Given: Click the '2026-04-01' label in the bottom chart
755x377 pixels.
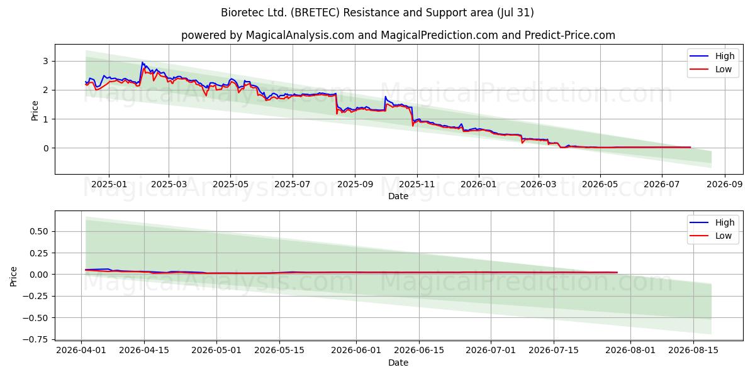Looking at the screenshot, I should tap(82, 351).
